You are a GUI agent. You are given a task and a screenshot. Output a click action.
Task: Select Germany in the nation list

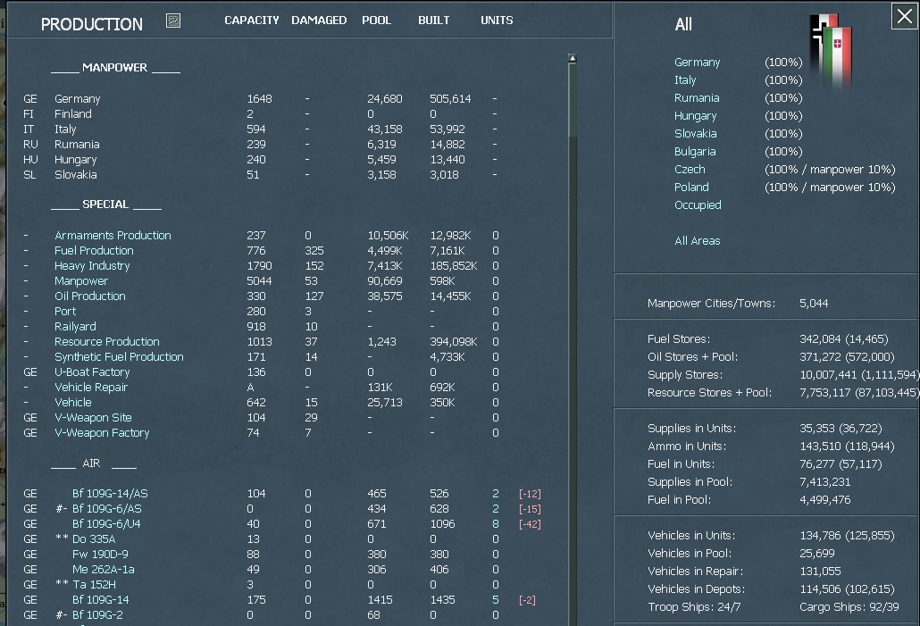click(697, 63)
